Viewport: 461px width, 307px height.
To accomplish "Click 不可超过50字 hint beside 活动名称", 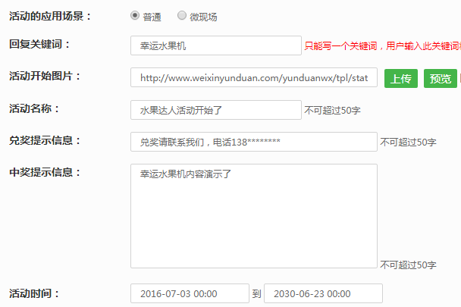I will pos(332,111).
